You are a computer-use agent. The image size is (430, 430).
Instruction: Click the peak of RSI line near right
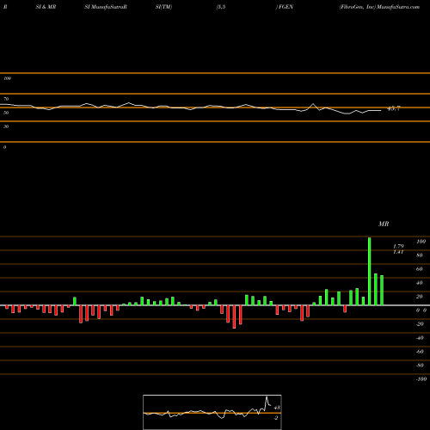[313, 104]
